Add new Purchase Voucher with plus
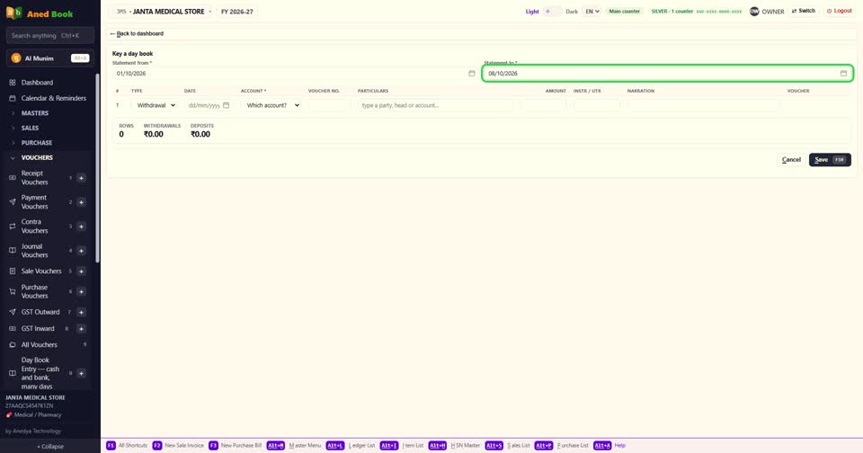863x453 pixels. coord(81,291)
